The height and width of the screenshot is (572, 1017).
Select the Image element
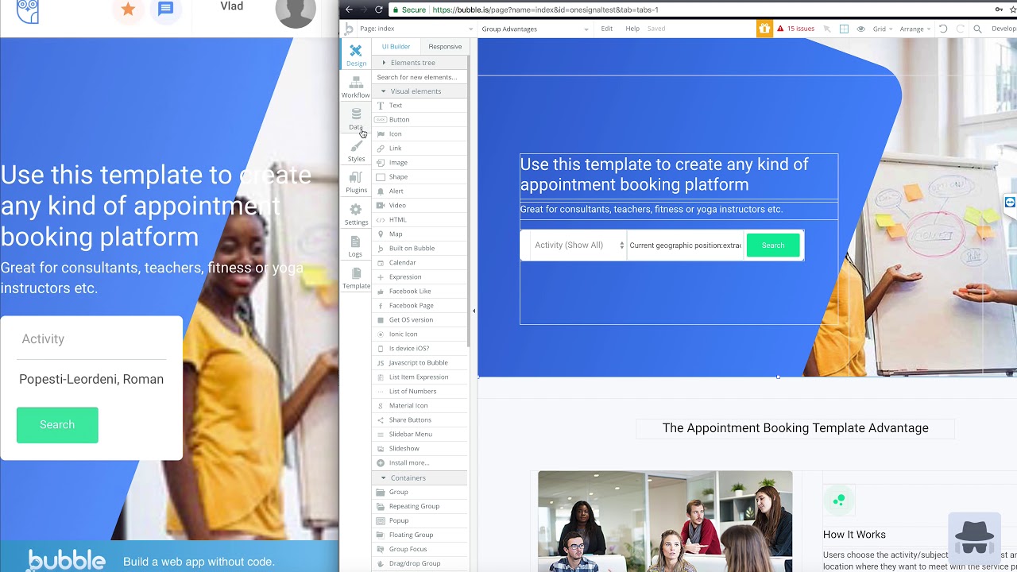(420, 163)
